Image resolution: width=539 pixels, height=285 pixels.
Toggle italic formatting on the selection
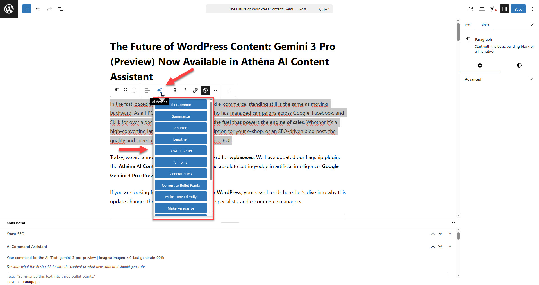tap(185, 90)
